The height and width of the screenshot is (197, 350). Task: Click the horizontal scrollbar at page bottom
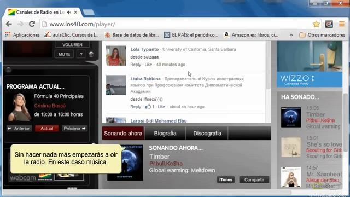click(147, 192)
